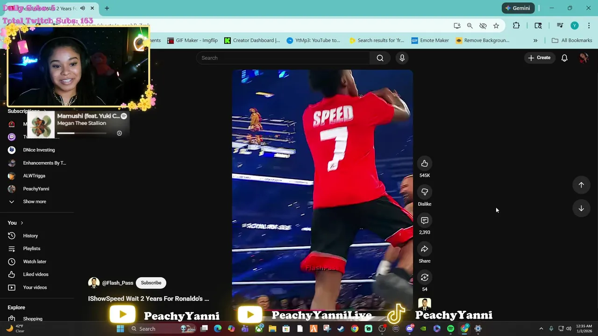Go to next short with down arrow

click(x=581, y=209)
